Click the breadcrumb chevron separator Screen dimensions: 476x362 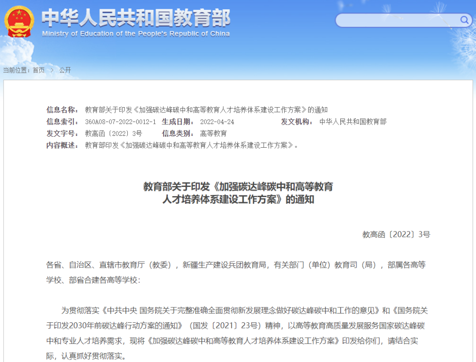point(52,70)
